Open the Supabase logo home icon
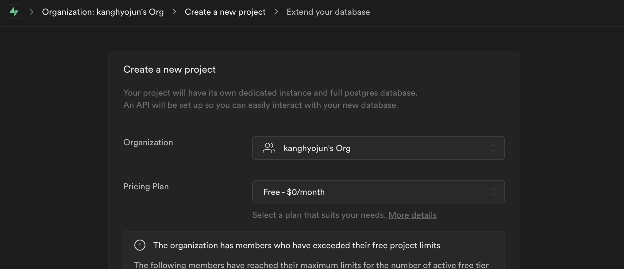 pos(14,12)
